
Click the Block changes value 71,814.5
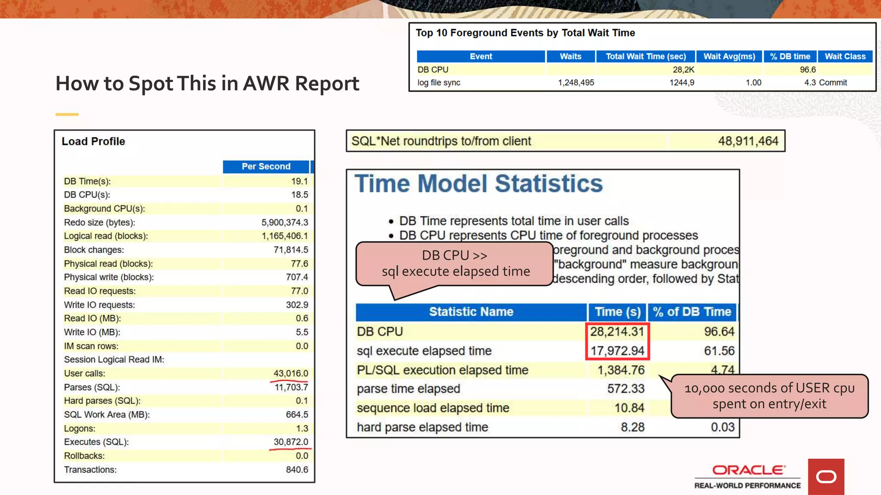[291, 250]
